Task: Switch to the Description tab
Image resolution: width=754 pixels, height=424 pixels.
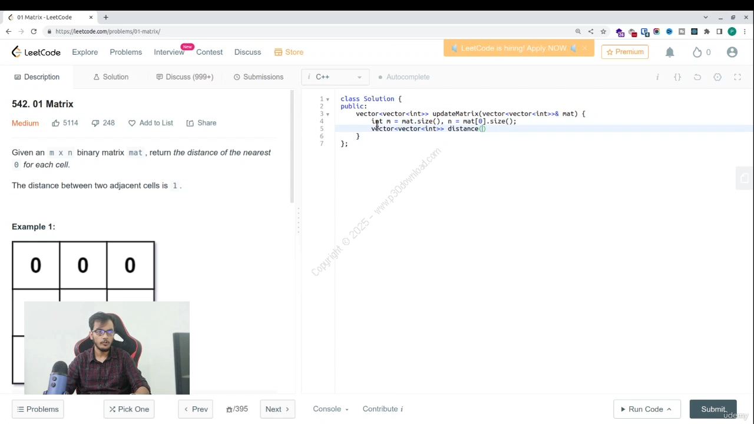Action: click(37, 77)
